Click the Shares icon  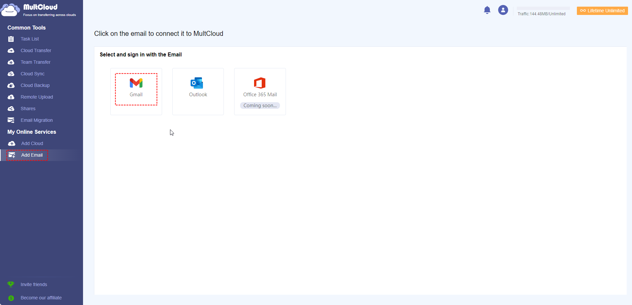coord(11,109)
